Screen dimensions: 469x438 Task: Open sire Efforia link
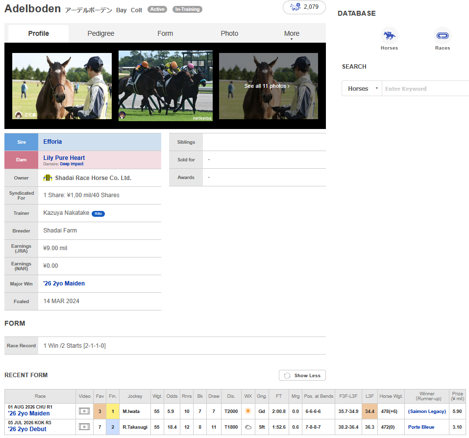click(x=52, y=142)
